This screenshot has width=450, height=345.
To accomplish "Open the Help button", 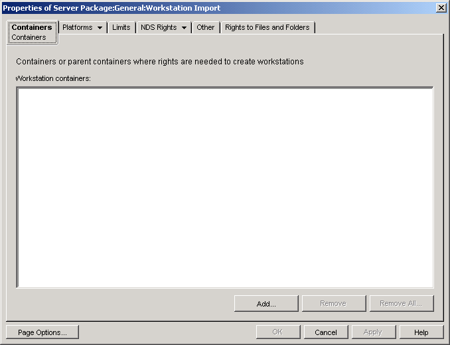I will [x=421, y=332].
